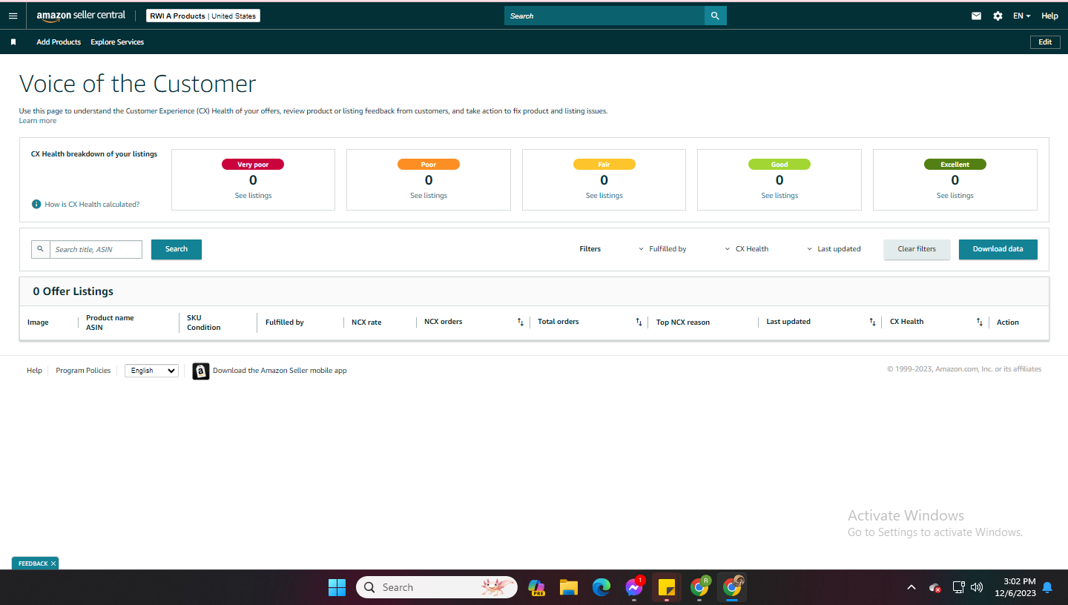
Task: Expand the Last updated filter
Action: click(x=834, y=249)
